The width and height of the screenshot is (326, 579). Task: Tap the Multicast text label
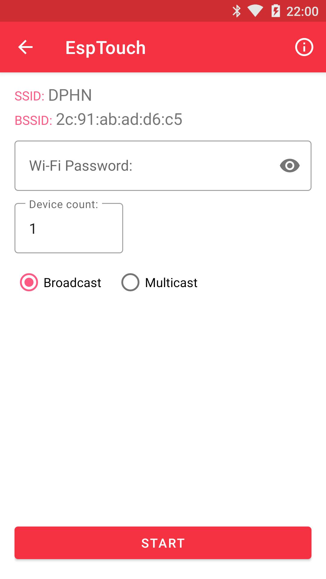pos(171,283)
